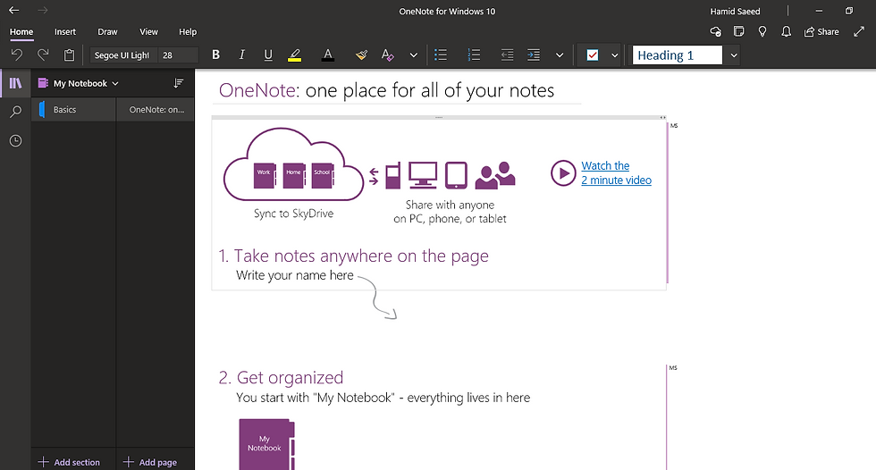
Task: Click the My Notebook purple image
Action: (x=266, y=444)
